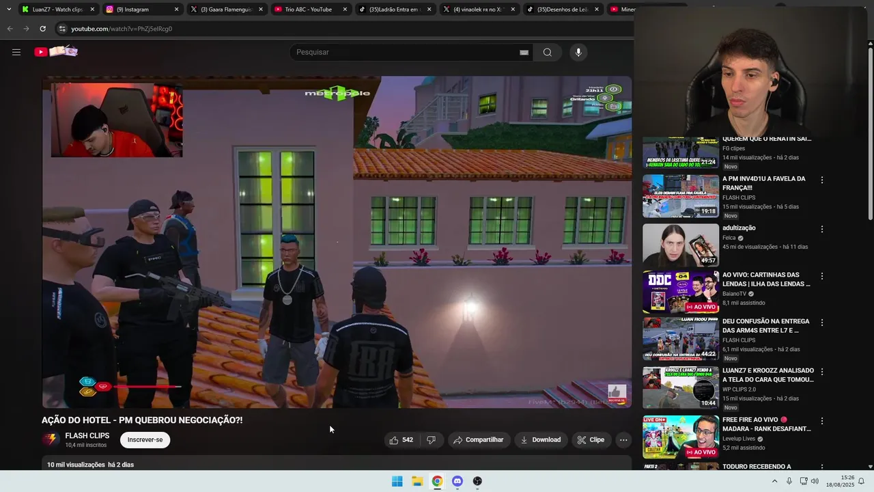Show hidden system tray icons chevron
This screenshot has width=874, height=492.
coord(774,481)
